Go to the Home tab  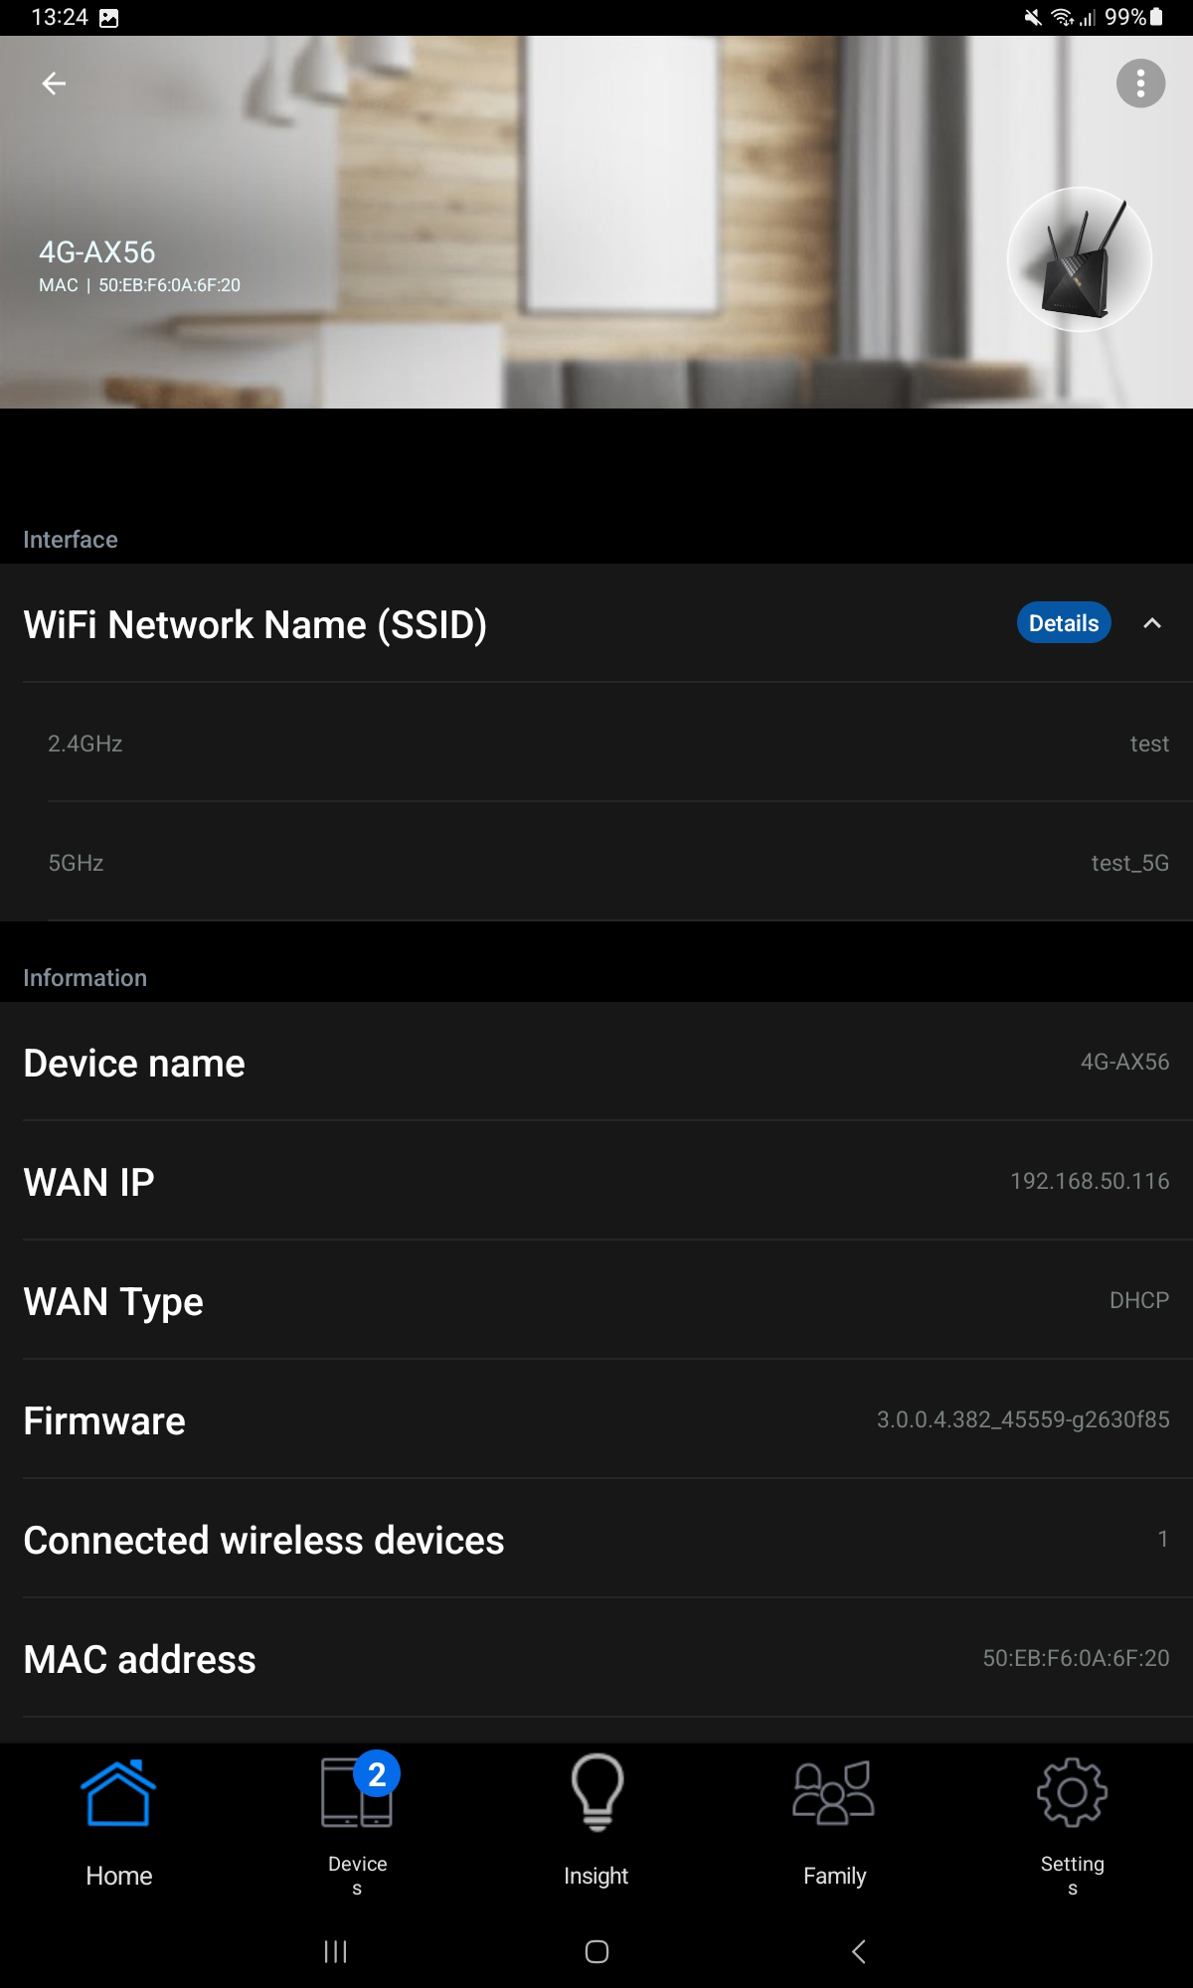(119, 1824)
